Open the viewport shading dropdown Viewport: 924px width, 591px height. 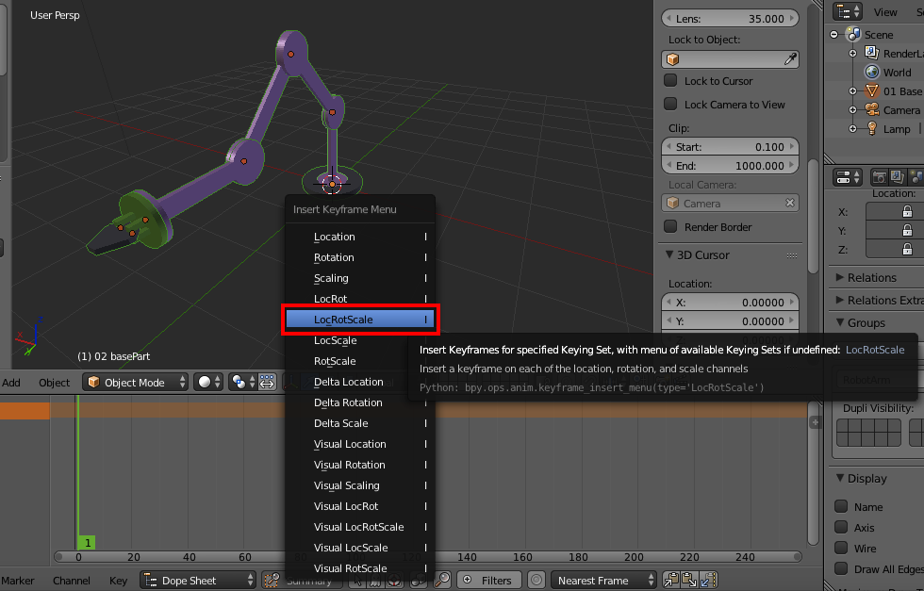tap(208, 382)
